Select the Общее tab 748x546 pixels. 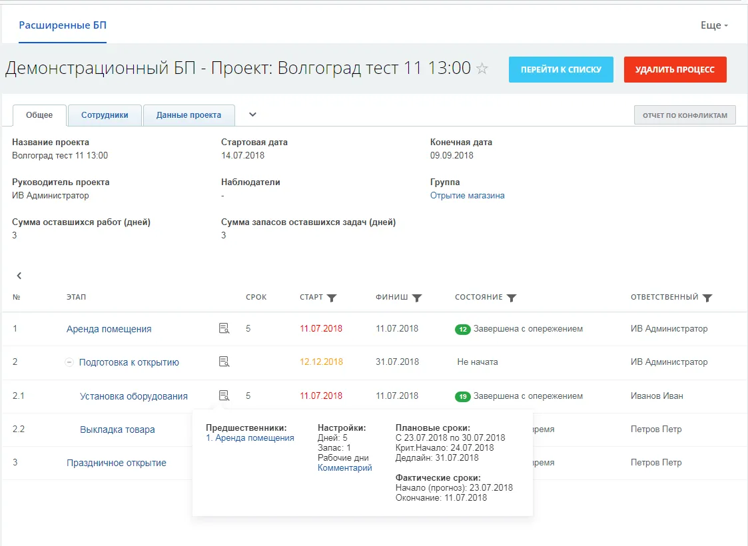tap(39, 115)
